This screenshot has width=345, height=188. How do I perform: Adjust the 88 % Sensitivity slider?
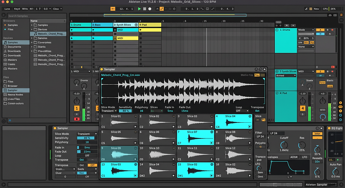pyautogui.click(x=125, y=111)
